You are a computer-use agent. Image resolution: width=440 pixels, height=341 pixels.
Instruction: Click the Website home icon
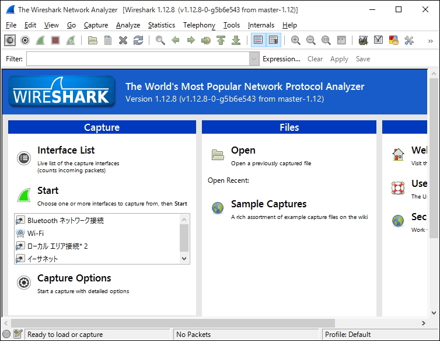pos(398,154)
